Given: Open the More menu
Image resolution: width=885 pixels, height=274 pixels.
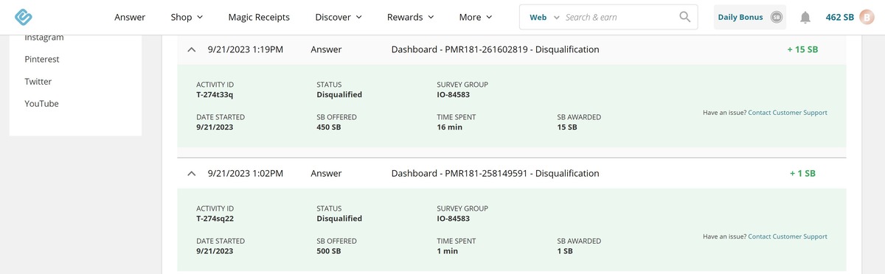Looking at the screenshot, I should [x=476, y=17].
